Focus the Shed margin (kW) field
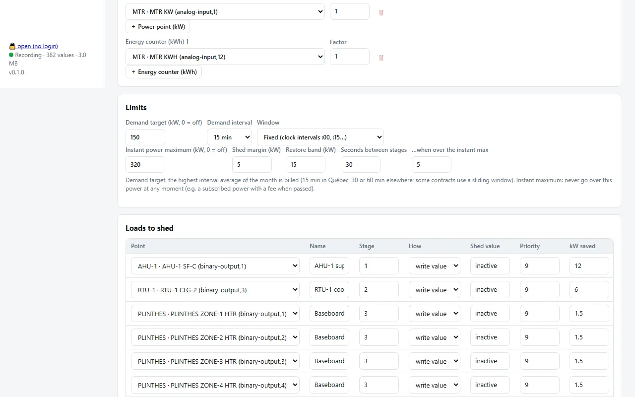This screenshot has width=635, height=397. [252, 164]
